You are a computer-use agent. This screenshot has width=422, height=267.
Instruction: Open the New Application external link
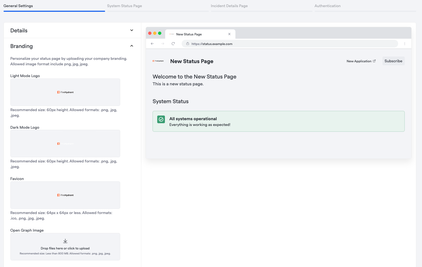(361, 61)
